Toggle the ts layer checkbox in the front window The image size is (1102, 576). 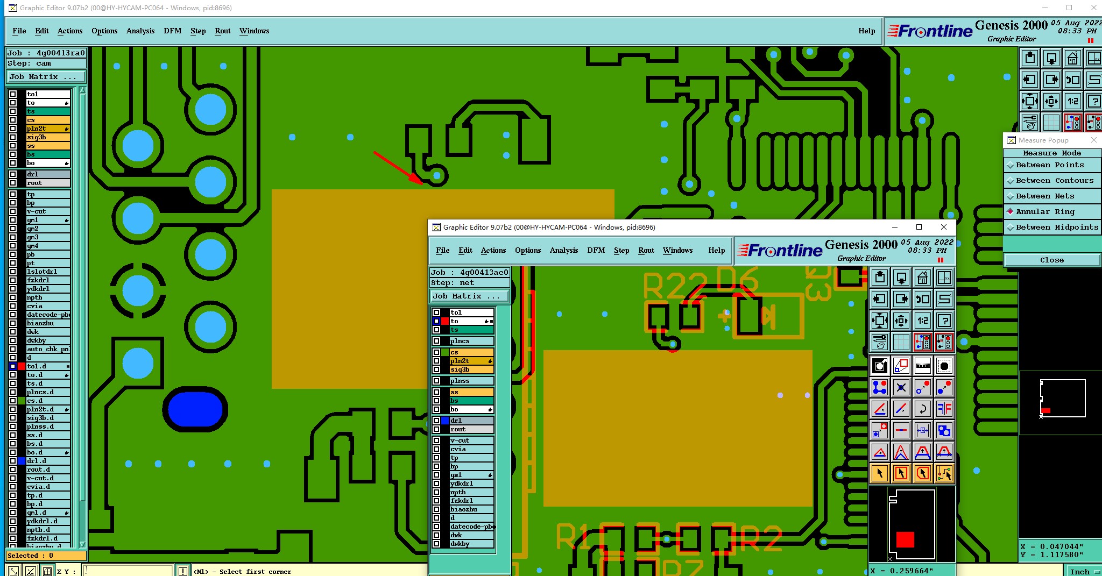point(436,330)
